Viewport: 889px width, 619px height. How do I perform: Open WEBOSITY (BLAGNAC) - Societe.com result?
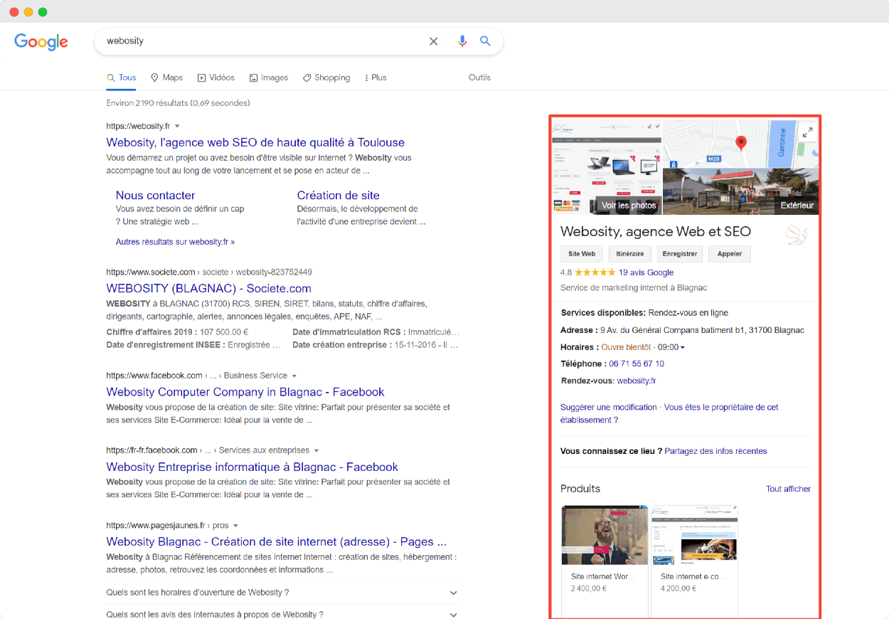(x=208, y=288)
